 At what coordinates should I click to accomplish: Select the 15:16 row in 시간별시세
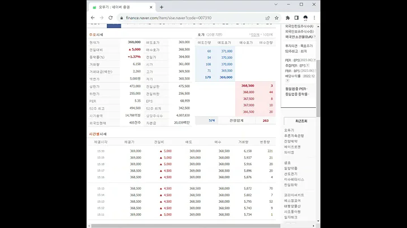pos(182,177)
